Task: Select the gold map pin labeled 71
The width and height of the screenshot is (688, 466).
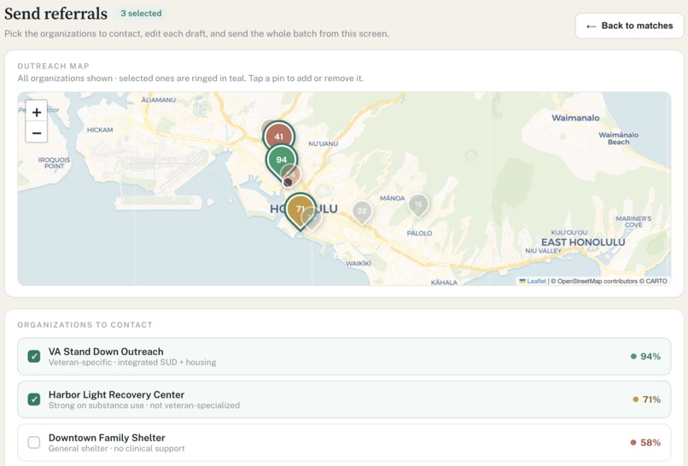Action: [300, 210]
